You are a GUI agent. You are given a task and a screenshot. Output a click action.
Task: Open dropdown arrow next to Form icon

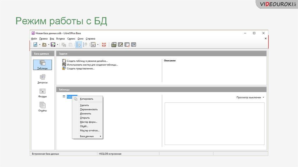(98, 45)
